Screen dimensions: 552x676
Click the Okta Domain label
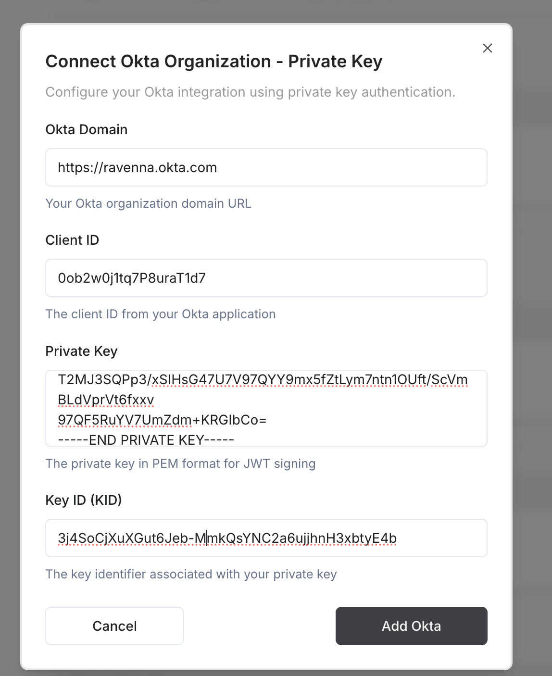coord(87,129)
